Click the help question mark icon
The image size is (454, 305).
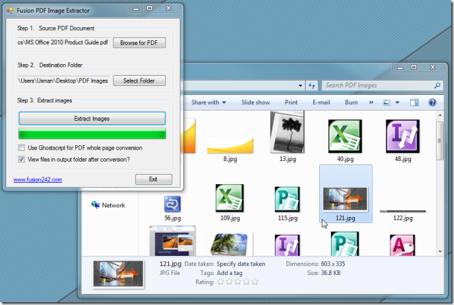(x=432, y=102)
